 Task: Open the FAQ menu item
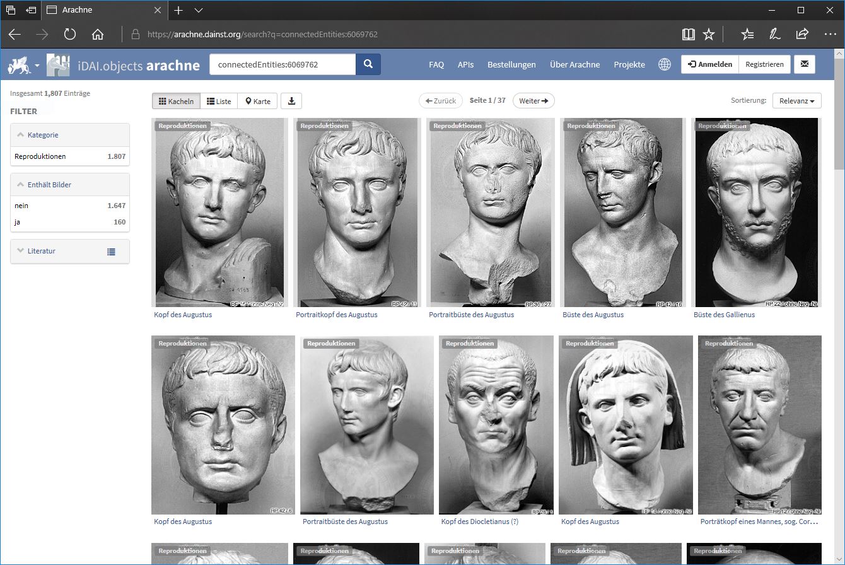(436, 64)
